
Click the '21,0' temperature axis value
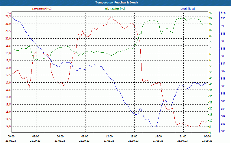coord(8,24)
